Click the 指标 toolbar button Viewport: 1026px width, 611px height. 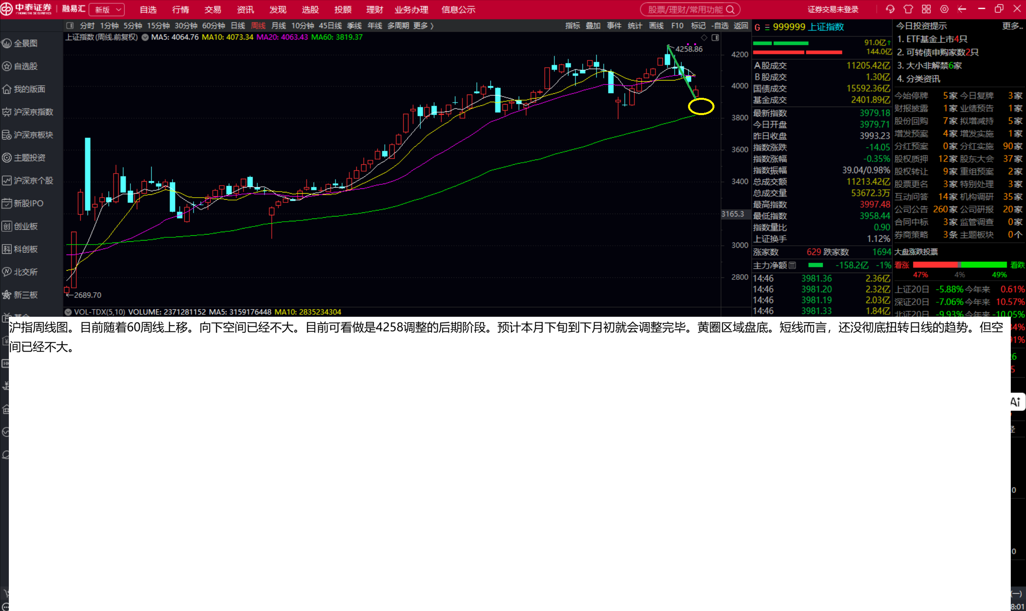[572, 26]
